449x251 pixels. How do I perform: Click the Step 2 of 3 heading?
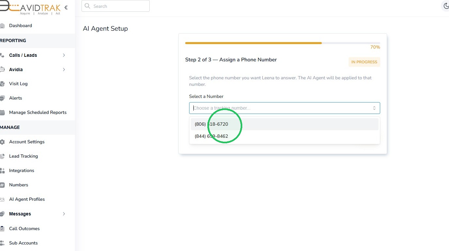[x=231, y=60]
